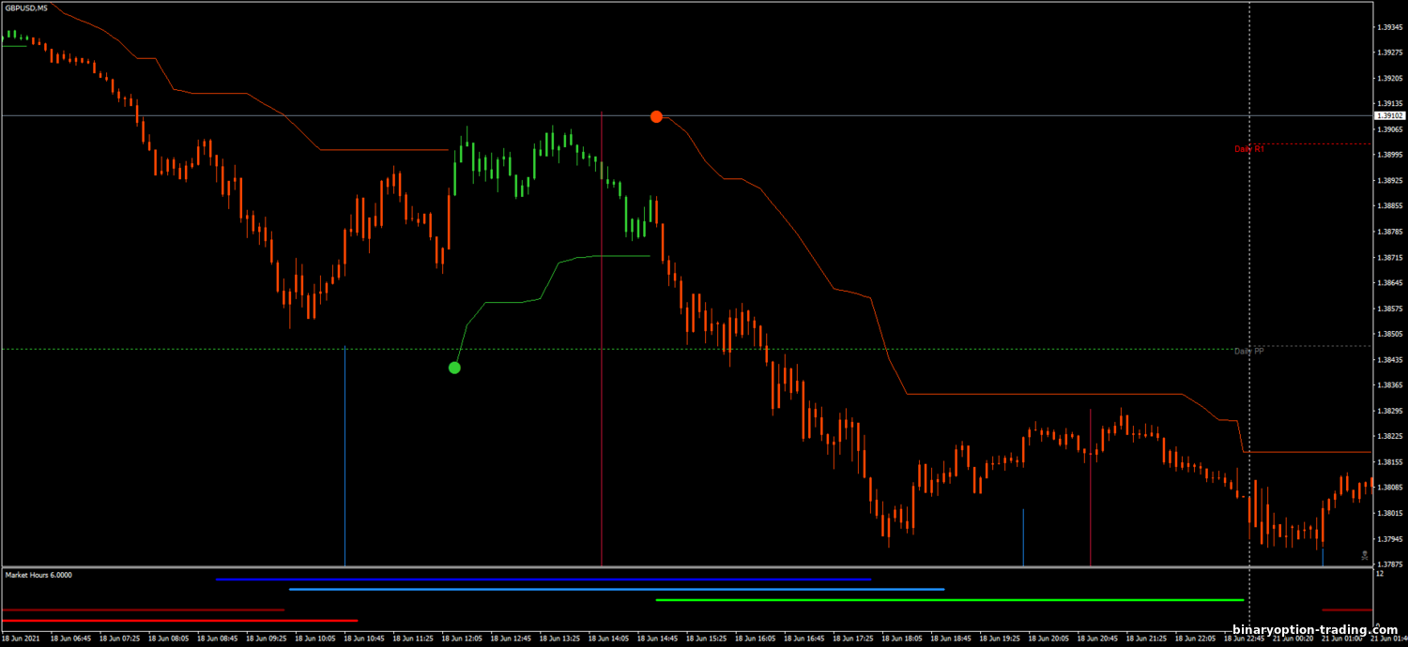Image resolution: width=1408 pixels, height=647 pixels.
Task: Click the tall light blue vertical line
Action: (344, 456)
